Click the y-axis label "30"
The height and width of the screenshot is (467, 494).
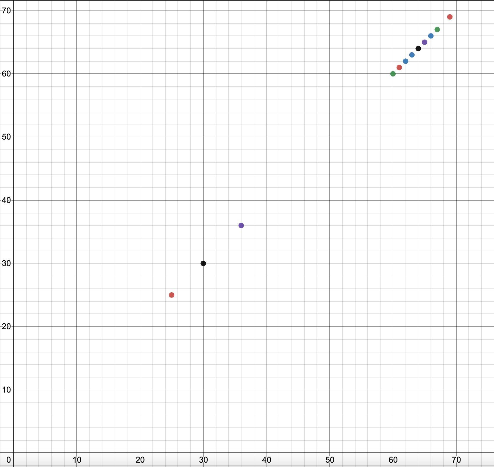click(6, 263)
